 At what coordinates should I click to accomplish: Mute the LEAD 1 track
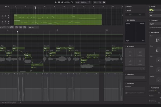tap(9, 16)
